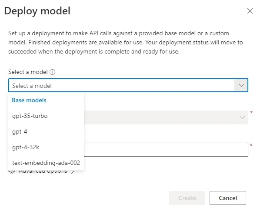Click the Advanced options gear icon
This screenshot has height=211, width=257.
point(12,172)
